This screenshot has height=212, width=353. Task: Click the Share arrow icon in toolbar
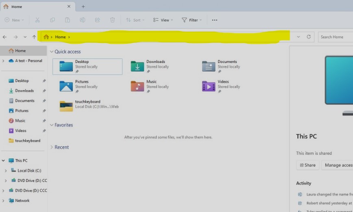tap(97, 20)
